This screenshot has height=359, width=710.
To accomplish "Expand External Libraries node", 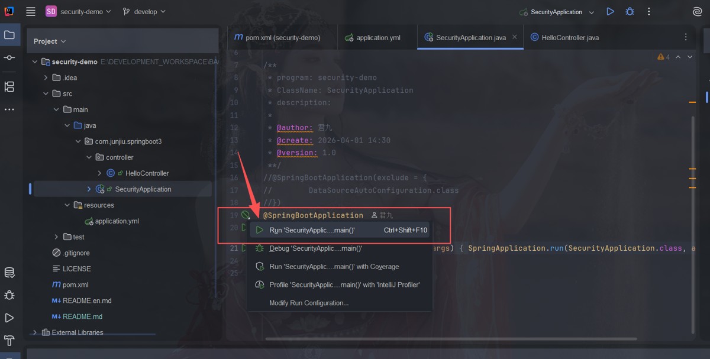I will point(35,332).
